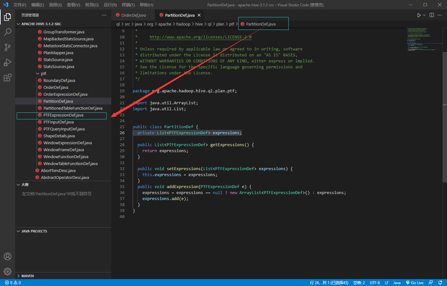Click the errors and warnings status indicator
Image resolution: width=447 pixels, height=286 pixels.
click(13, 283)
